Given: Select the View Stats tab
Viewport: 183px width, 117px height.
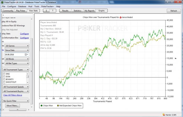Looking at the screenshot, I should [x=33, y=11].
